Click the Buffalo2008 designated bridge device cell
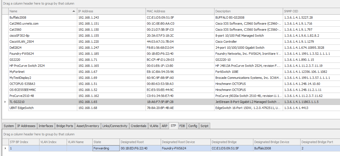The width and height of the screenshot is (340, 156). 277,148
